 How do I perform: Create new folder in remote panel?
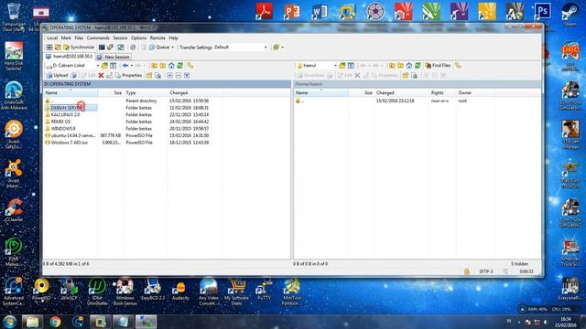(406, 75)
